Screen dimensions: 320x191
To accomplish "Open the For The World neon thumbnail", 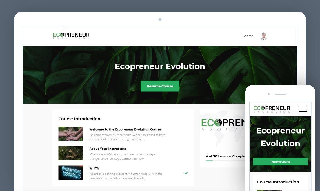I will click(x=71, y=172).
